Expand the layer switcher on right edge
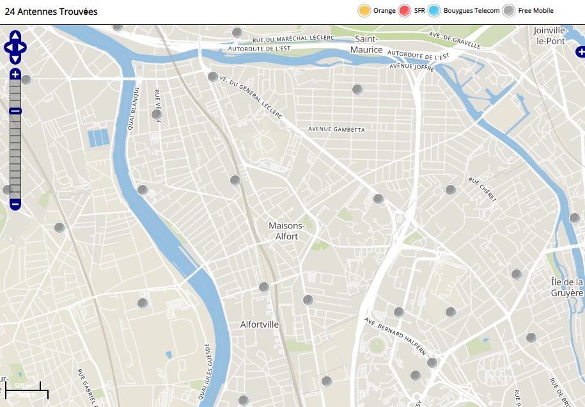The image size is (585, 407). pos(579,52)
